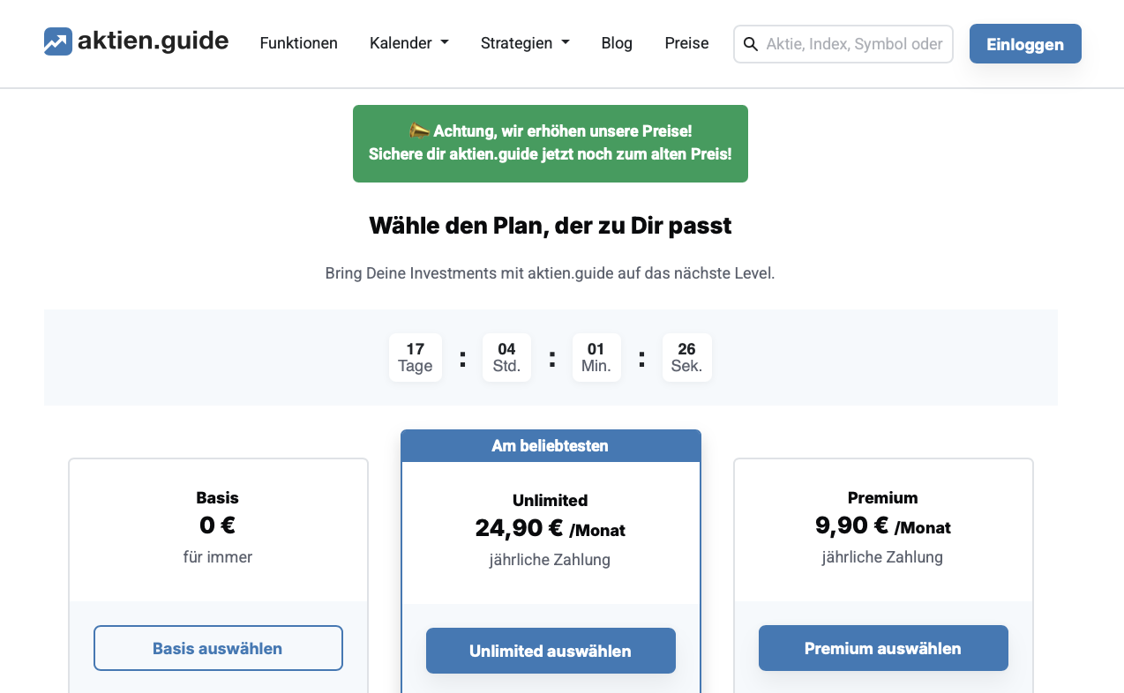Choose the Premium auswählen button
Image resolution: width=1124 pixels, height=693 pixels.
[883, 647]
